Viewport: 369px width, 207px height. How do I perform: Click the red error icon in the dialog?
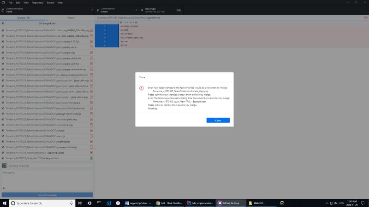pyautogui.click(x=142, y=88)
